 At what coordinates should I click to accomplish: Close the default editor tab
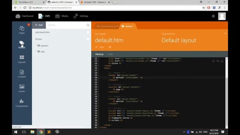click(134, 26)
